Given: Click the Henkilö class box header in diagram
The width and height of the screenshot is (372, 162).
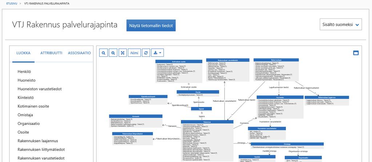Looking at the screenshot, I should click(257, 157).
